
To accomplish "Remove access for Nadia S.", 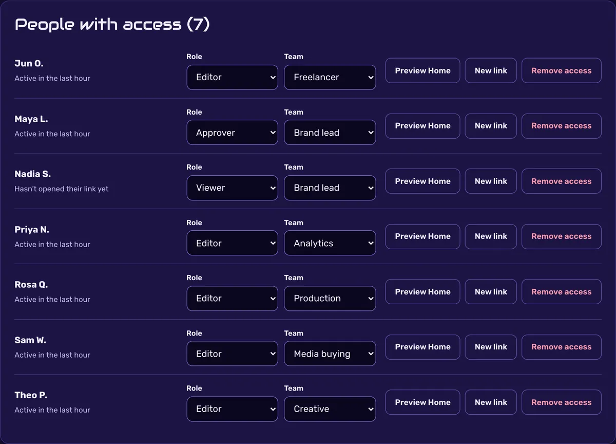I will click(561, 181).
